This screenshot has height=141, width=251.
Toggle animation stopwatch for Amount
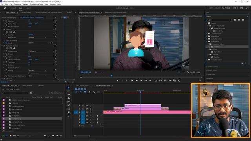(6, 54)
